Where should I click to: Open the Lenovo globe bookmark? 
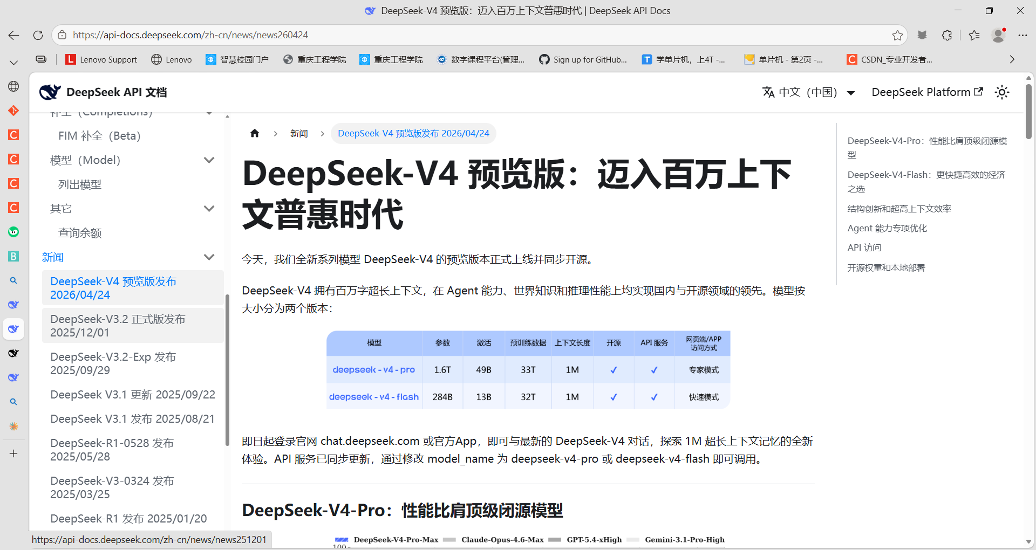tap(172, 59)
